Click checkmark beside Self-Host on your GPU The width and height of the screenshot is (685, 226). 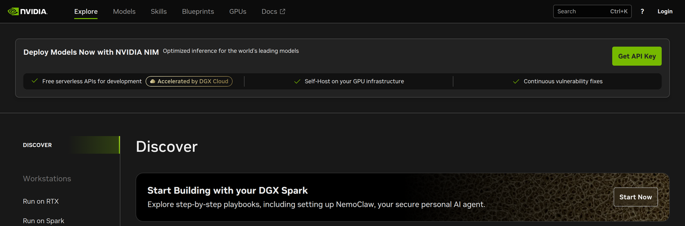click(297, 81)
